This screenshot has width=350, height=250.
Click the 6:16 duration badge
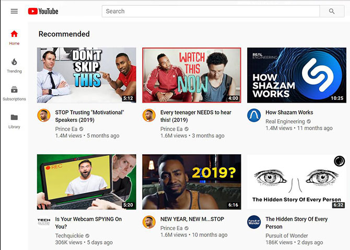pyautogui.click(x=234, y=205)
